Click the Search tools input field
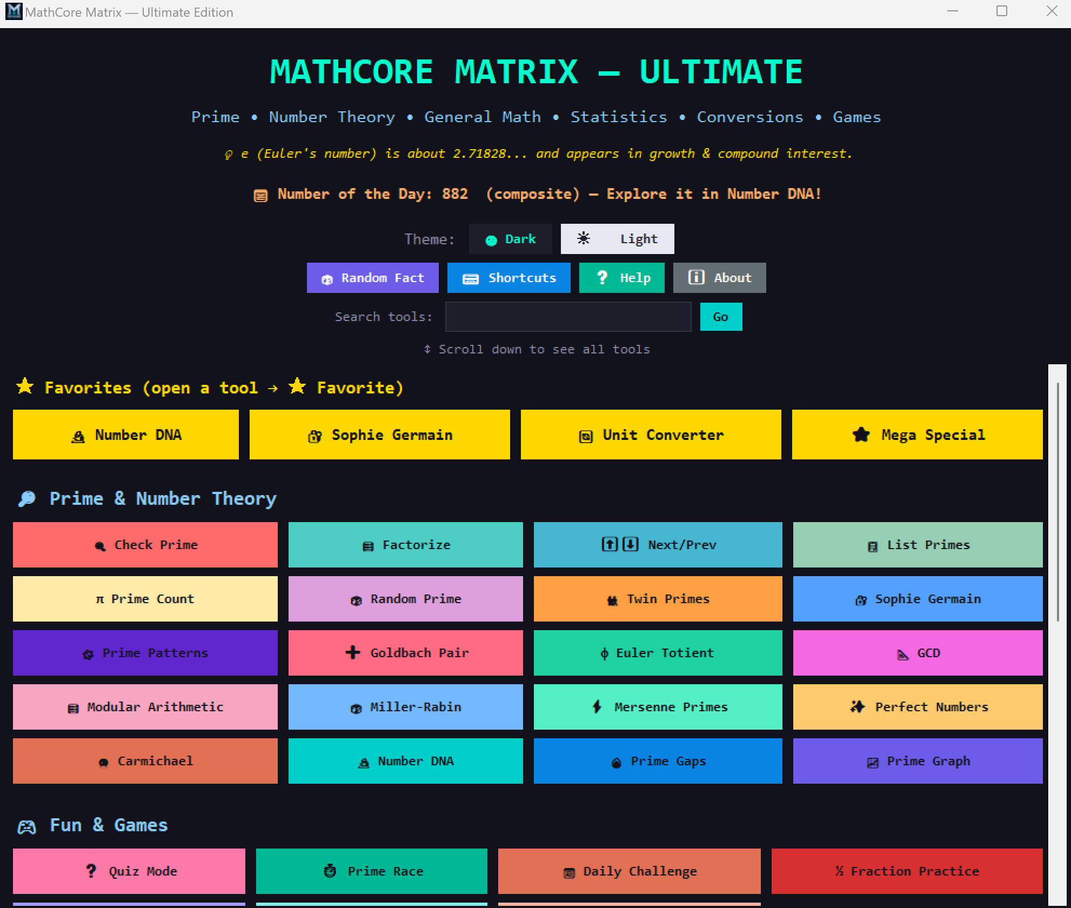 (568, 317)
